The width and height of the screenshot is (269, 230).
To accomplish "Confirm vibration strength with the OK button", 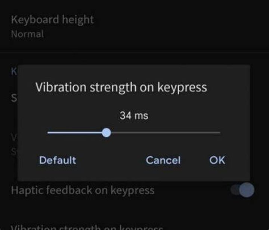I will point(217,160).
